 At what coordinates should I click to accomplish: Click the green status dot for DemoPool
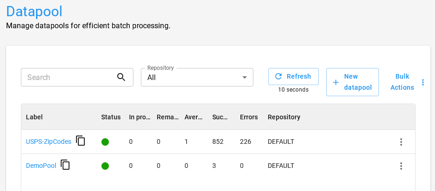(105, 166)
